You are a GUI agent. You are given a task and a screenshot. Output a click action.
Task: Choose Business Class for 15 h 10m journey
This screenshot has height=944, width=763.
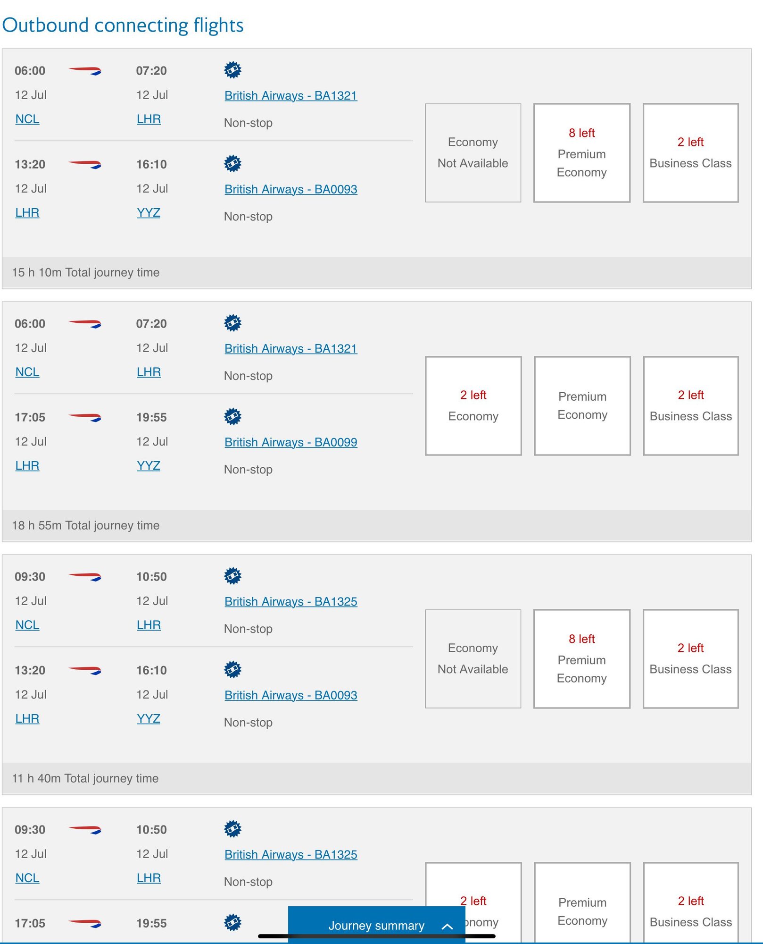click(690, 153)
